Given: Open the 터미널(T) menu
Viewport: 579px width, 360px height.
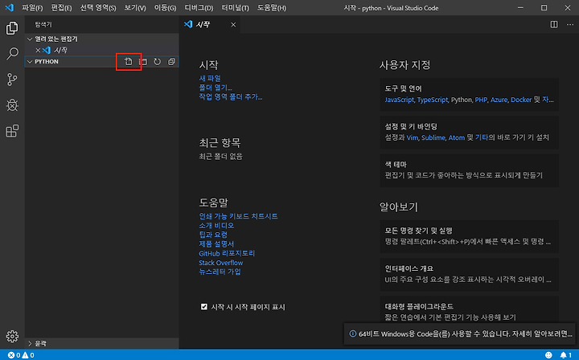Looking at the screenshot, I should point(235,8).
